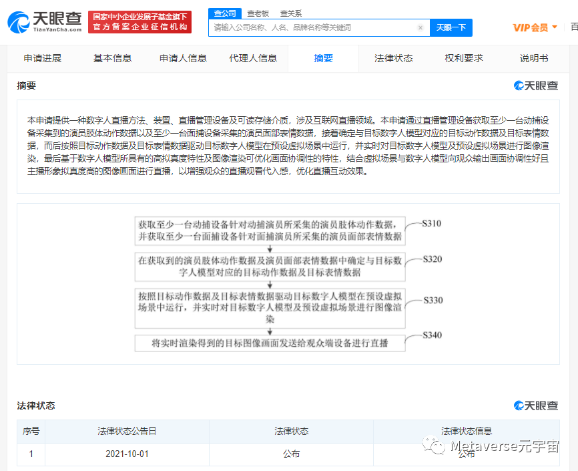This screenshot has height=471, width=578.
Task: Go to the 申请进展 section tab
Action: click(x=43, y=58)
